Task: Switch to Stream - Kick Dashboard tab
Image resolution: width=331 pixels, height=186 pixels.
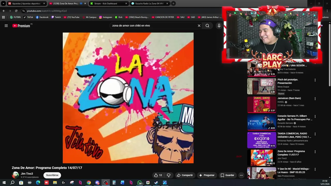Action: tap(109, 4)
